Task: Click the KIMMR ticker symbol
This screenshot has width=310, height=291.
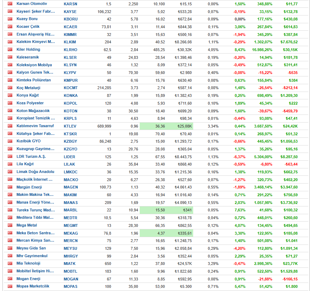Action: coord(70,35)
